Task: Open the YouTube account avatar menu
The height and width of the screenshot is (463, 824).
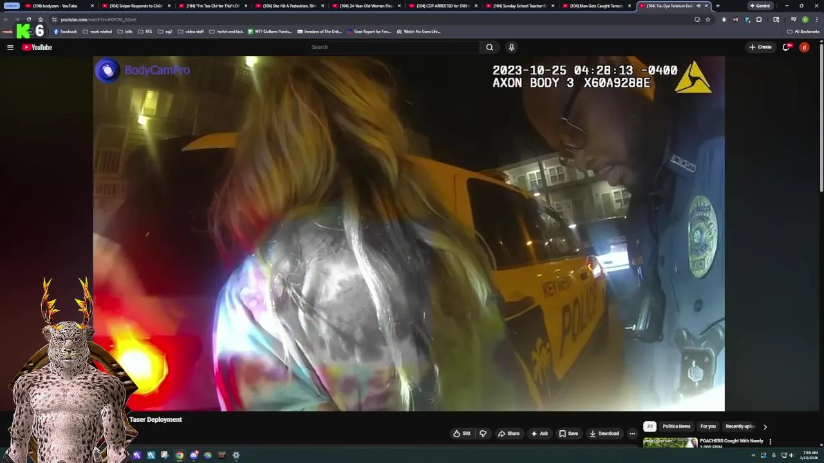Action: pyautogui.click(x=804, y=47)
